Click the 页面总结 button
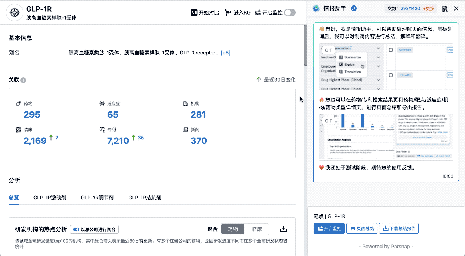 pos(362,228)
